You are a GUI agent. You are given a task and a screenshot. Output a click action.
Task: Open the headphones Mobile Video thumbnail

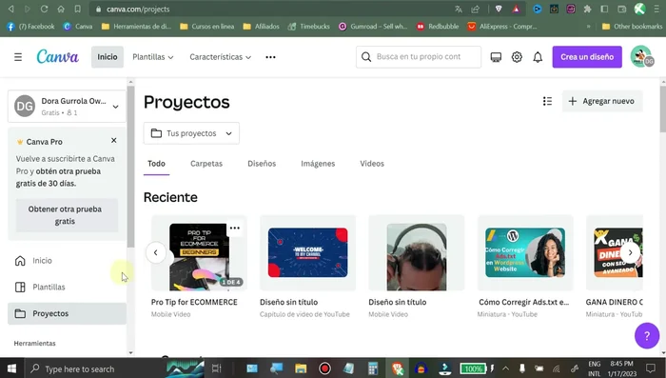pyautogui.click(x=417, y=257)
